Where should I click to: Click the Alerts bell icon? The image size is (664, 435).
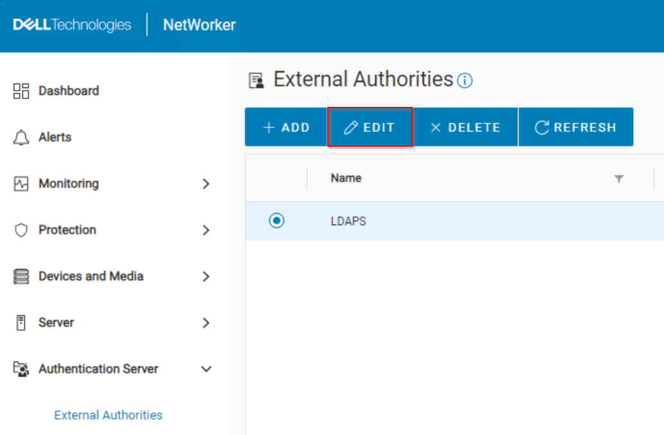[21, 136]
